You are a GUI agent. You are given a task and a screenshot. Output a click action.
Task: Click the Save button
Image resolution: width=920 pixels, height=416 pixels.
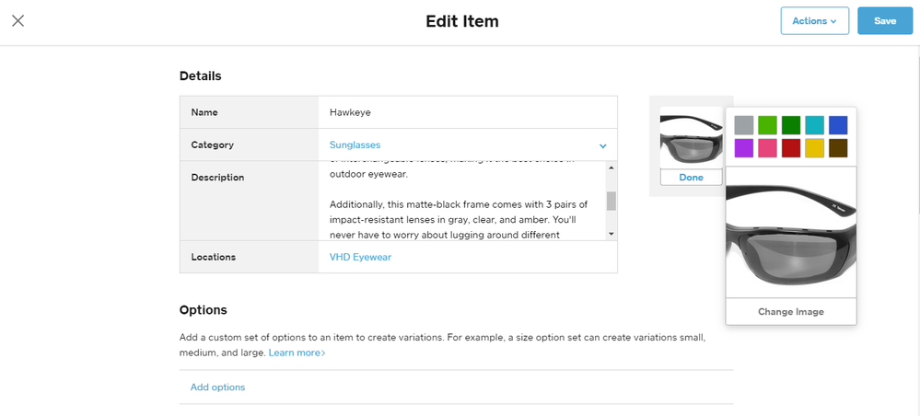(x=884, y=21)
